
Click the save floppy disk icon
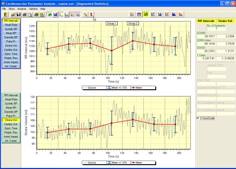[x=18, y=15]
